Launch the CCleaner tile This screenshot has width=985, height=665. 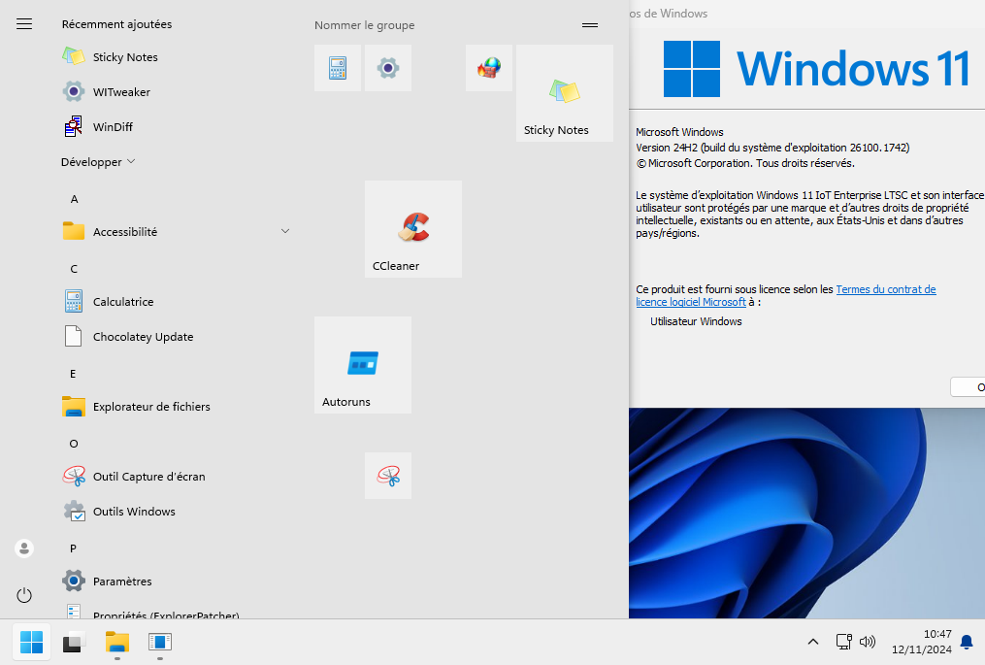click(x=413, y=229)
